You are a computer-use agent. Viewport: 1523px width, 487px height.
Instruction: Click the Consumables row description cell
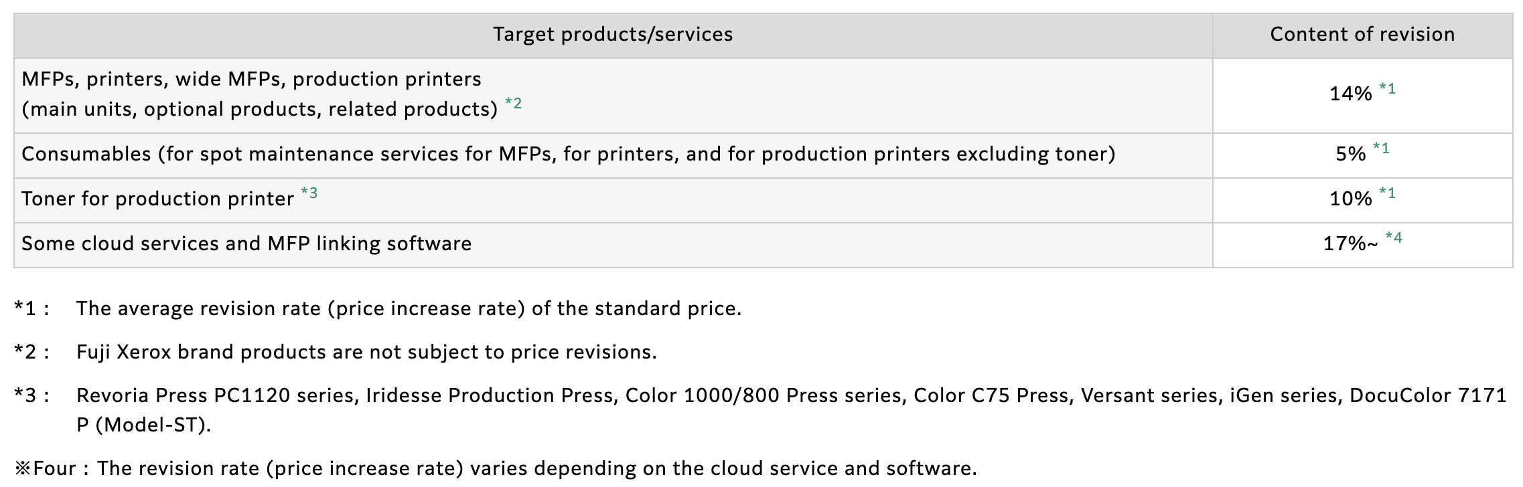613,155
